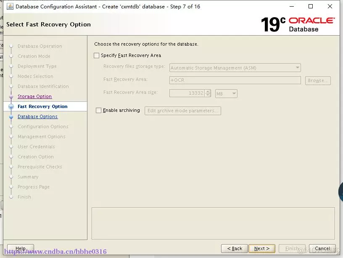Click Progress Page step
Screen dimensions: 343x258
pos(34,187)
